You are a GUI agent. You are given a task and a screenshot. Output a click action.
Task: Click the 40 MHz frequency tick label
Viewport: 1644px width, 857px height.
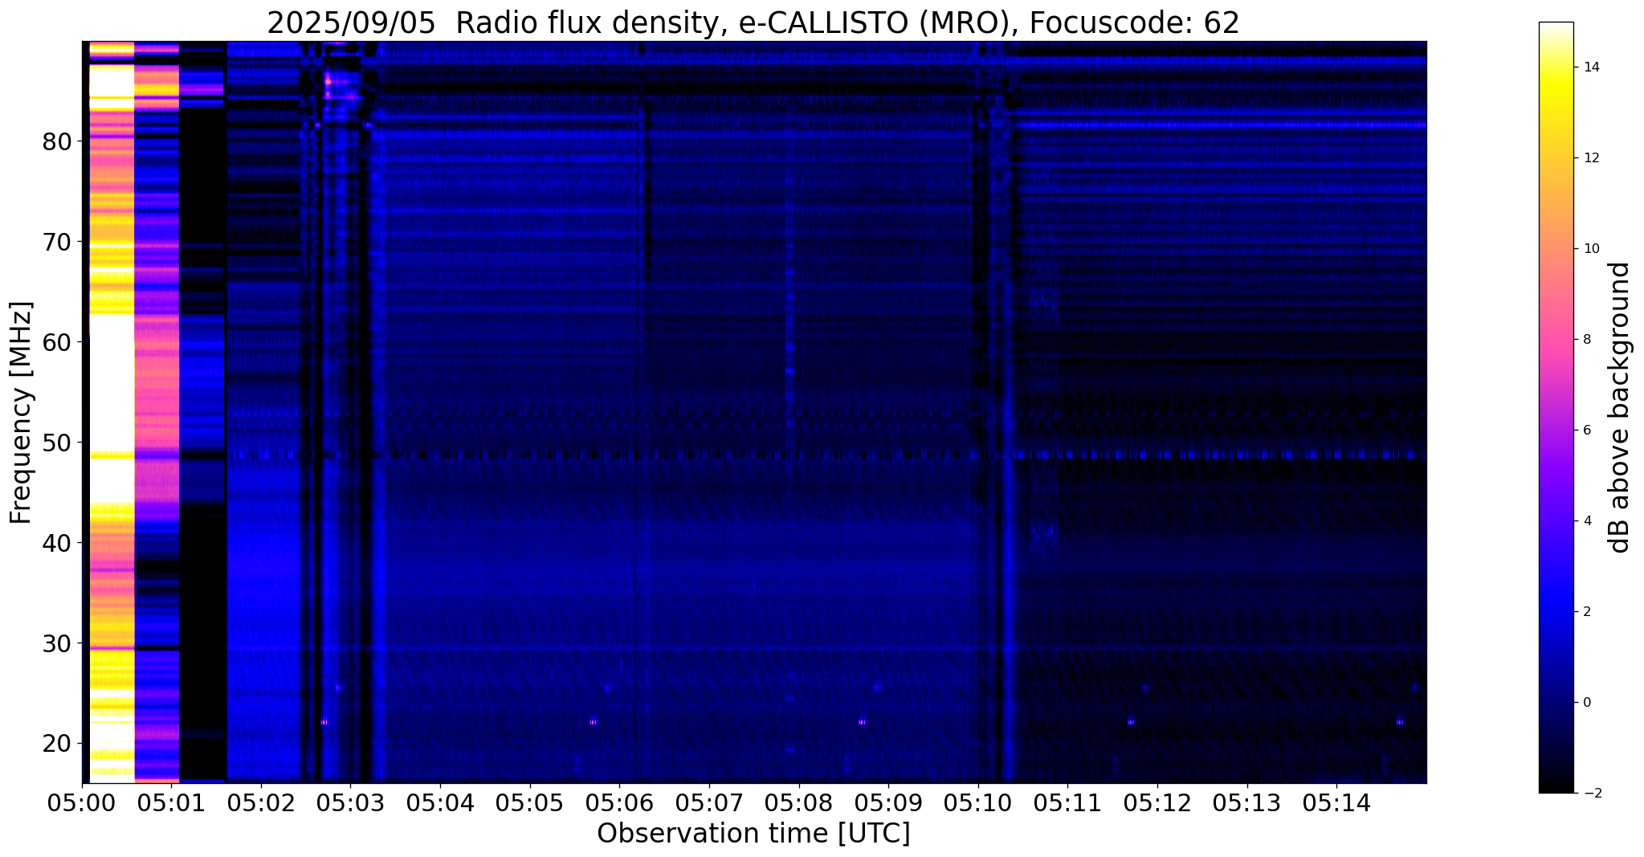(57, 544)
